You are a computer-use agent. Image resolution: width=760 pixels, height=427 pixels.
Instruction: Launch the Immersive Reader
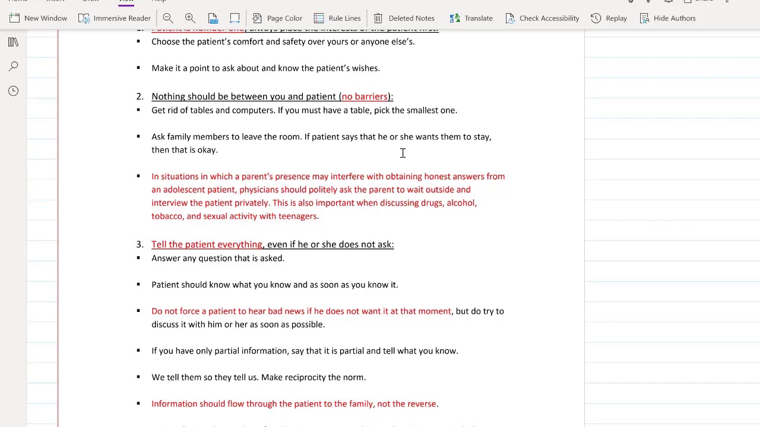coord(114,18)
